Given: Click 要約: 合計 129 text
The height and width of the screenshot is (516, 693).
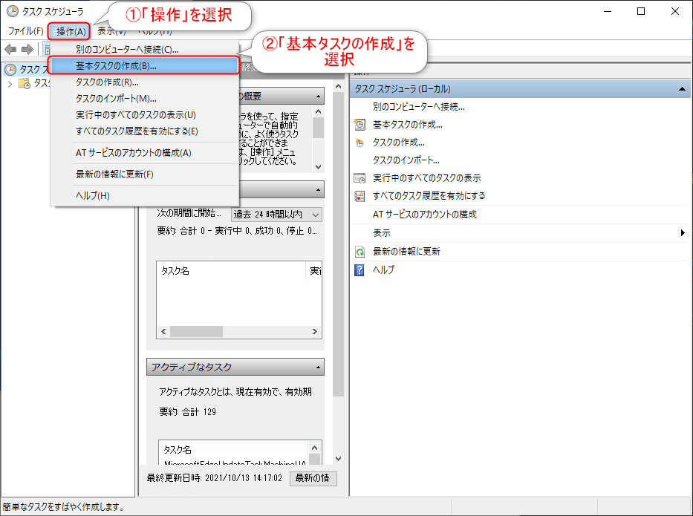Looking at the screenshot, I should click(187, 412).
